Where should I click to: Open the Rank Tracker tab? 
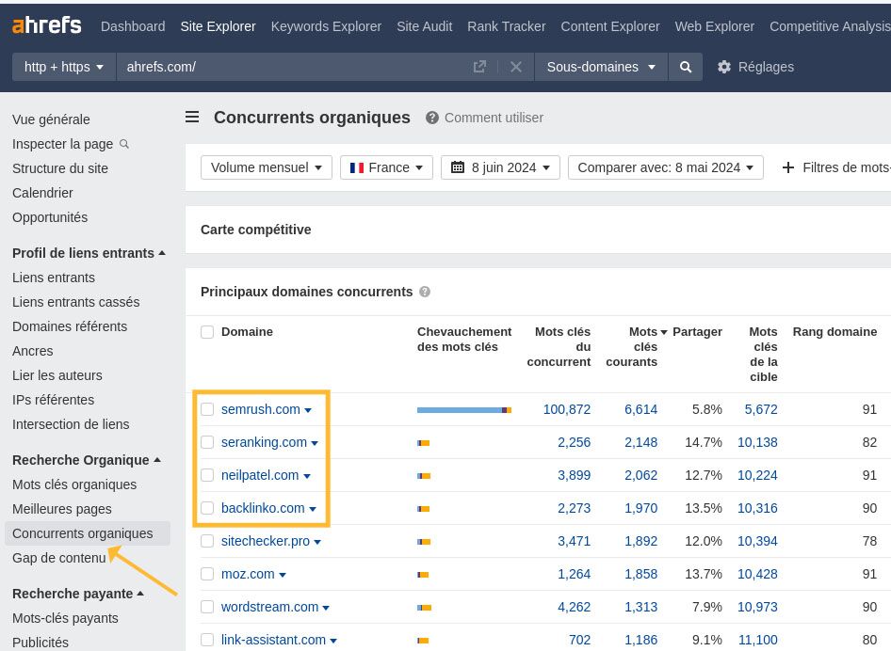point(507,26)
